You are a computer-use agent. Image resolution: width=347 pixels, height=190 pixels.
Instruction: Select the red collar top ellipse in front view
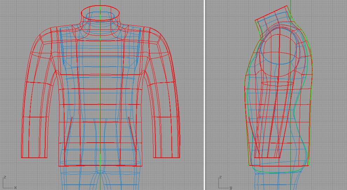pyautogui.click(x=100, y=13)
